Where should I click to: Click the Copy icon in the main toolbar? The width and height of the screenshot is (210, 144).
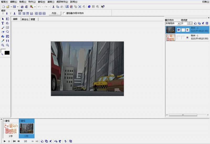pos(57,7)
